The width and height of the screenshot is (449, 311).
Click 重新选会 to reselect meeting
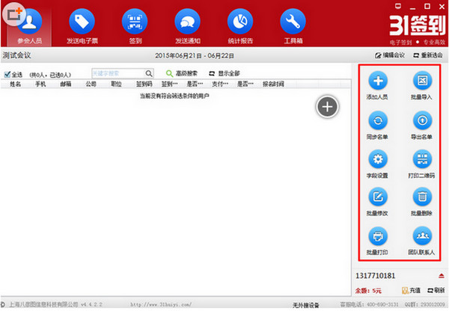428,55
